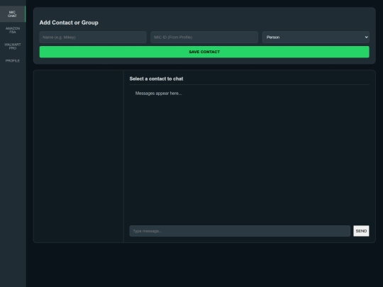Click the 'Select a contact to chat' heading
The image size is (383, 287).
pos(156,79)
